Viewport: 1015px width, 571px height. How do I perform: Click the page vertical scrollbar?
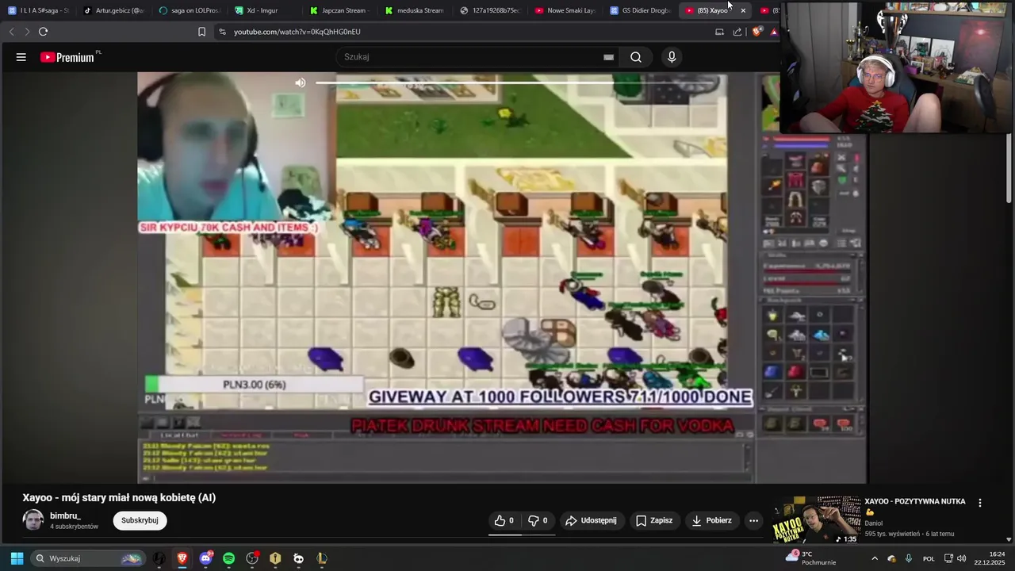pos(1009,168)
